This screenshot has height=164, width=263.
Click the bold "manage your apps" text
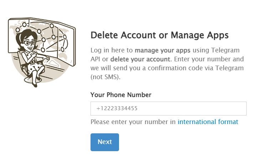[162, 50]
